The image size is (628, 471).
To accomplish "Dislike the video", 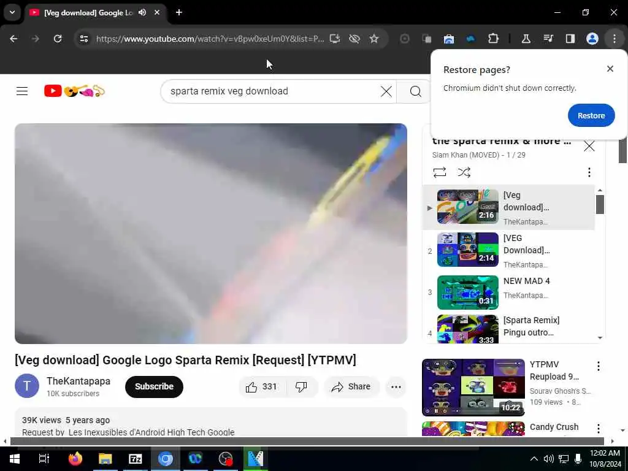I will [301, 387].
